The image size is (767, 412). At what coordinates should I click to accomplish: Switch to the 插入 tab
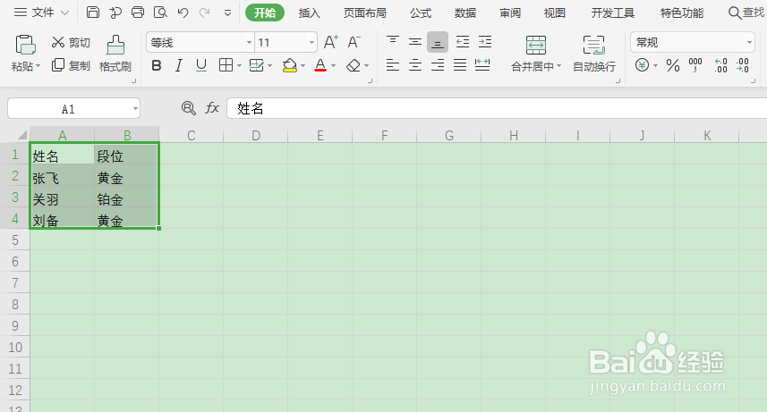[x=310, y=13]
